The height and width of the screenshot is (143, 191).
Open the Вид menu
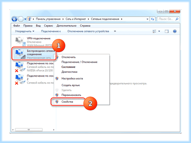click(x=38, y=26)
